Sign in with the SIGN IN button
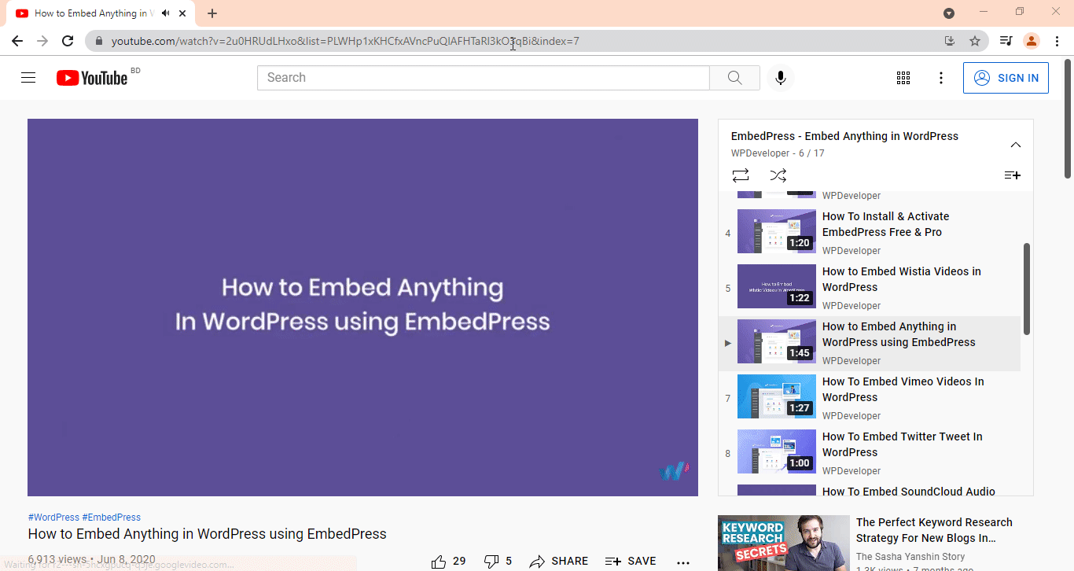Image resolution: width=1074 pixels, height=571 pixels. [x=1006, y=78]
